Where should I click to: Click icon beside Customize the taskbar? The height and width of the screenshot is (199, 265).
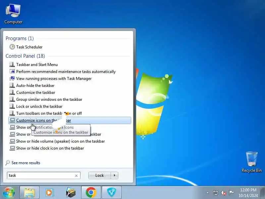point(12,92)
